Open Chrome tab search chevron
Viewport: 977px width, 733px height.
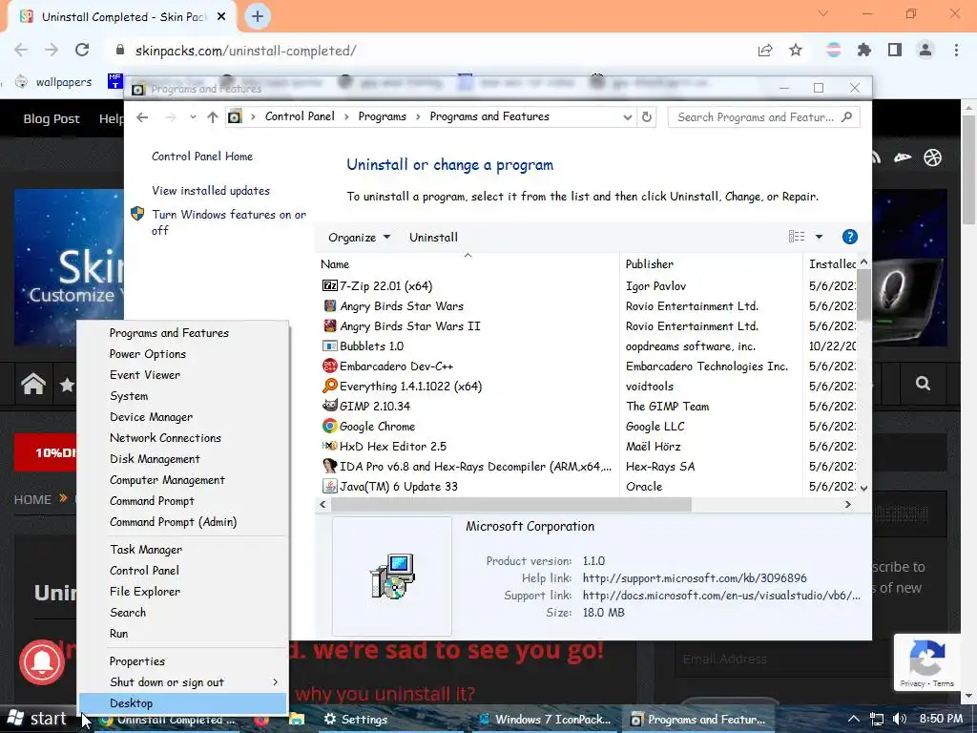(823, 13)
